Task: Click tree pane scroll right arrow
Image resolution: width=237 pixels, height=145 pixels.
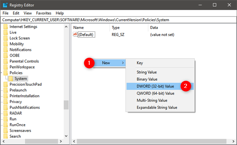Action: click(61, 141)
